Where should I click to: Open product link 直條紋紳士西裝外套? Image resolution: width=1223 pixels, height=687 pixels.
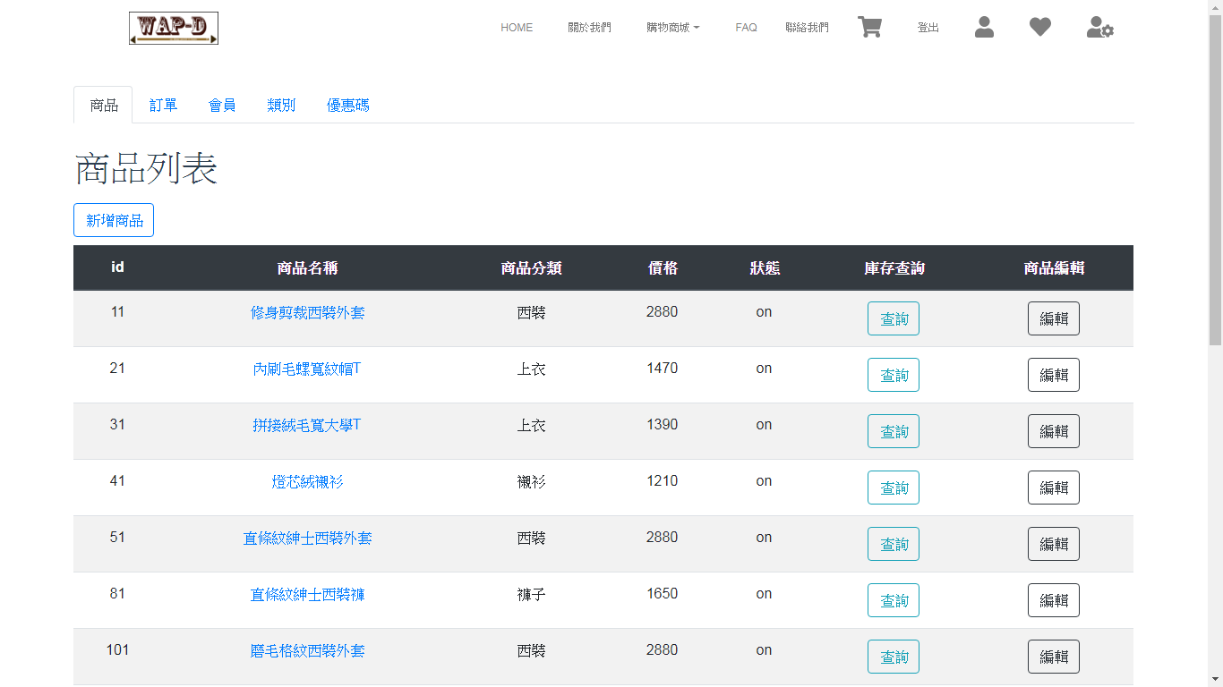point(307,538)
